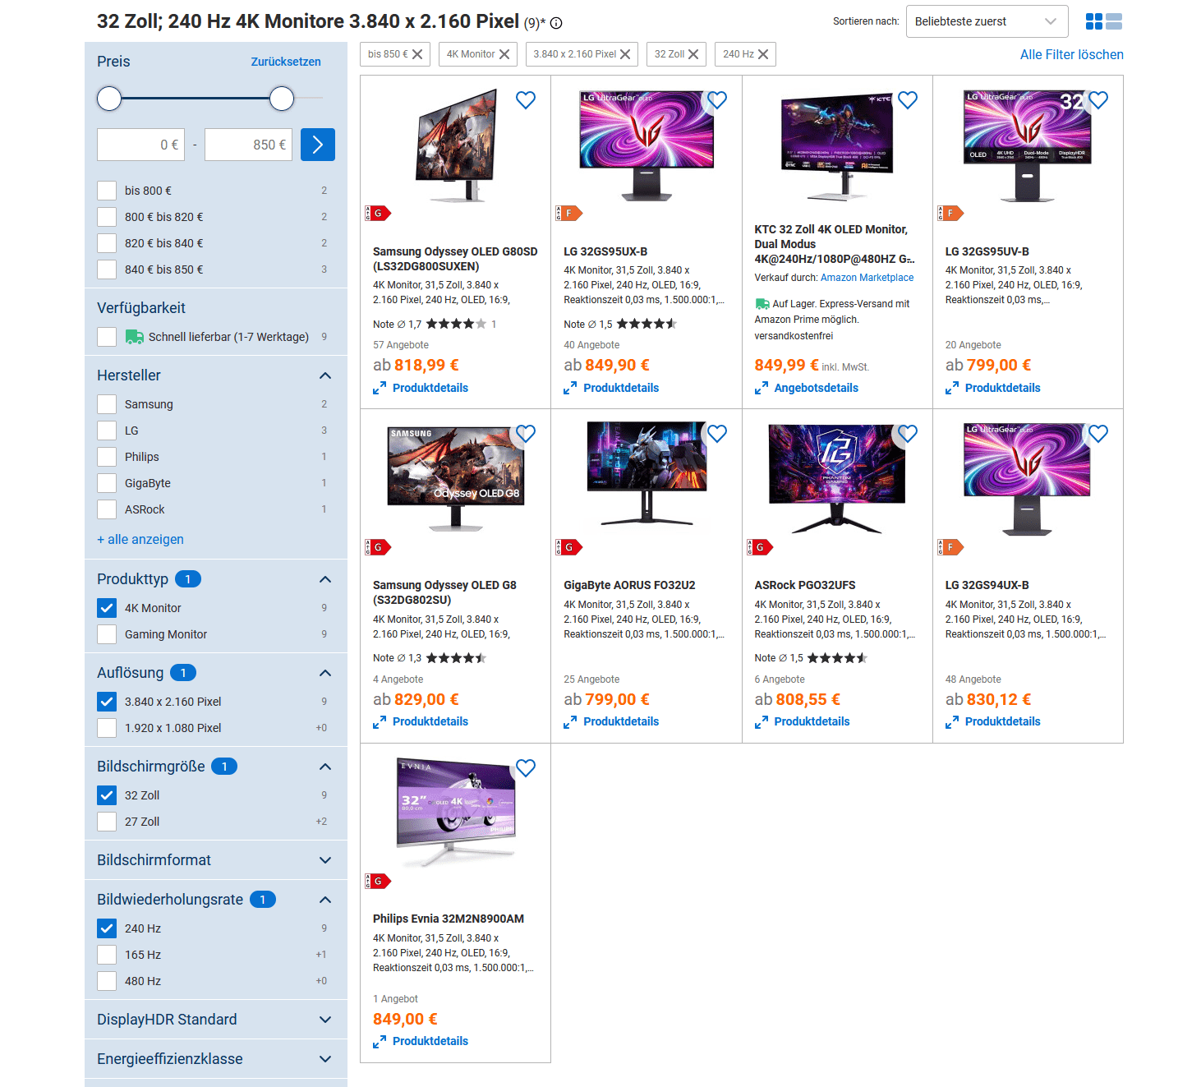The width and height of the screenshot is (1178, 1087).
Task: Filter by manufacturer LG
Action: tap(107, 431)
